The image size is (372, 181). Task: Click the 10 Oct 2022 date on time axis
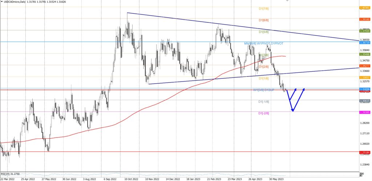tap(131, 179)
